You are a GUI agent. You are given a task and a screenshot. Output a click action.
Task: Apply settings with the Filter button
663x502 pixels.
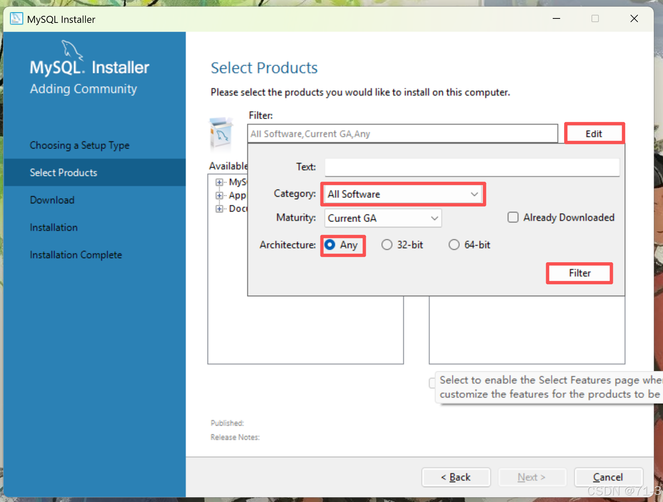coord(580,273)
